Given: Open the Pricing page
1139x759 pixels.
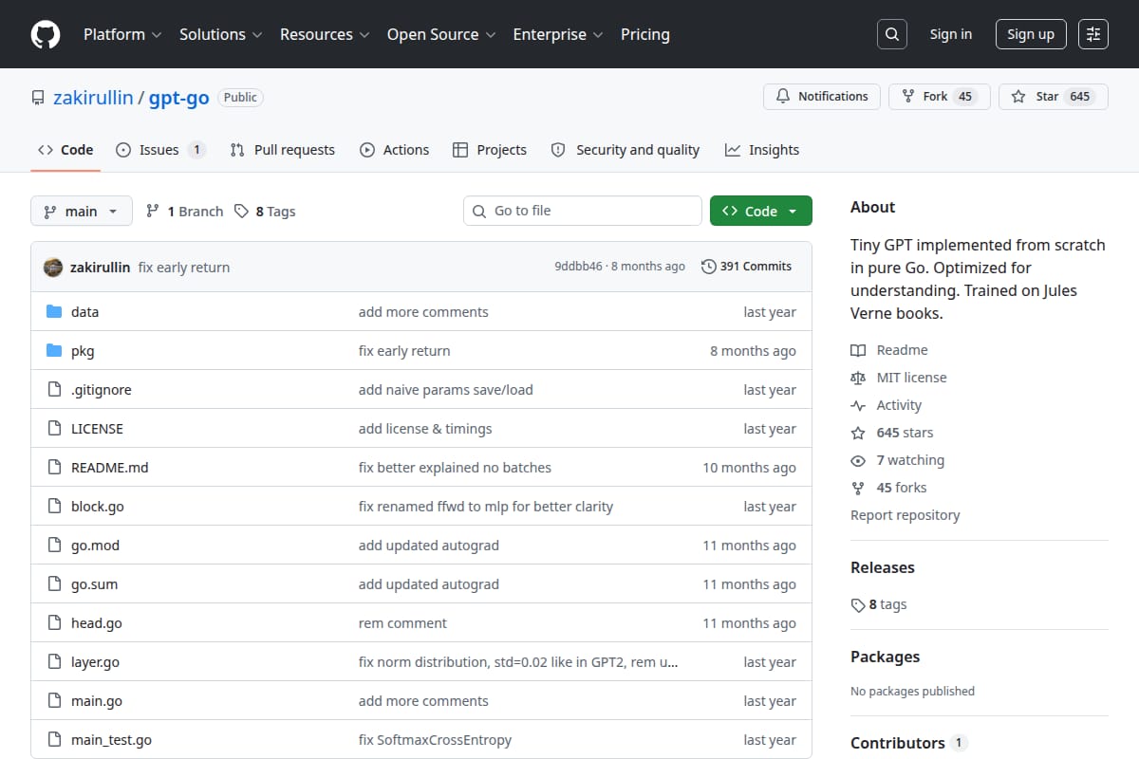Looking at the screenshot, I should pyautogui.click(x=645, y=34).
